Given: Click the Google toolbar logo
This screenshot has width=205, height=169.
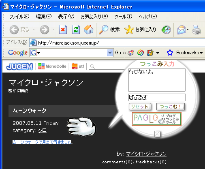Looking at the screenshot, I should point(18,53).
